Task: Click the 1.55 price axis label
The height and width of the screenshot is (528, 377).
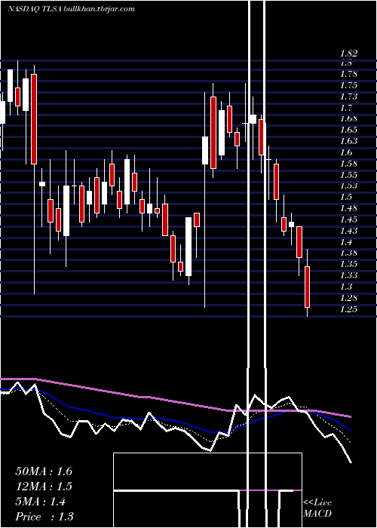Action: click(x=348, y=175)
